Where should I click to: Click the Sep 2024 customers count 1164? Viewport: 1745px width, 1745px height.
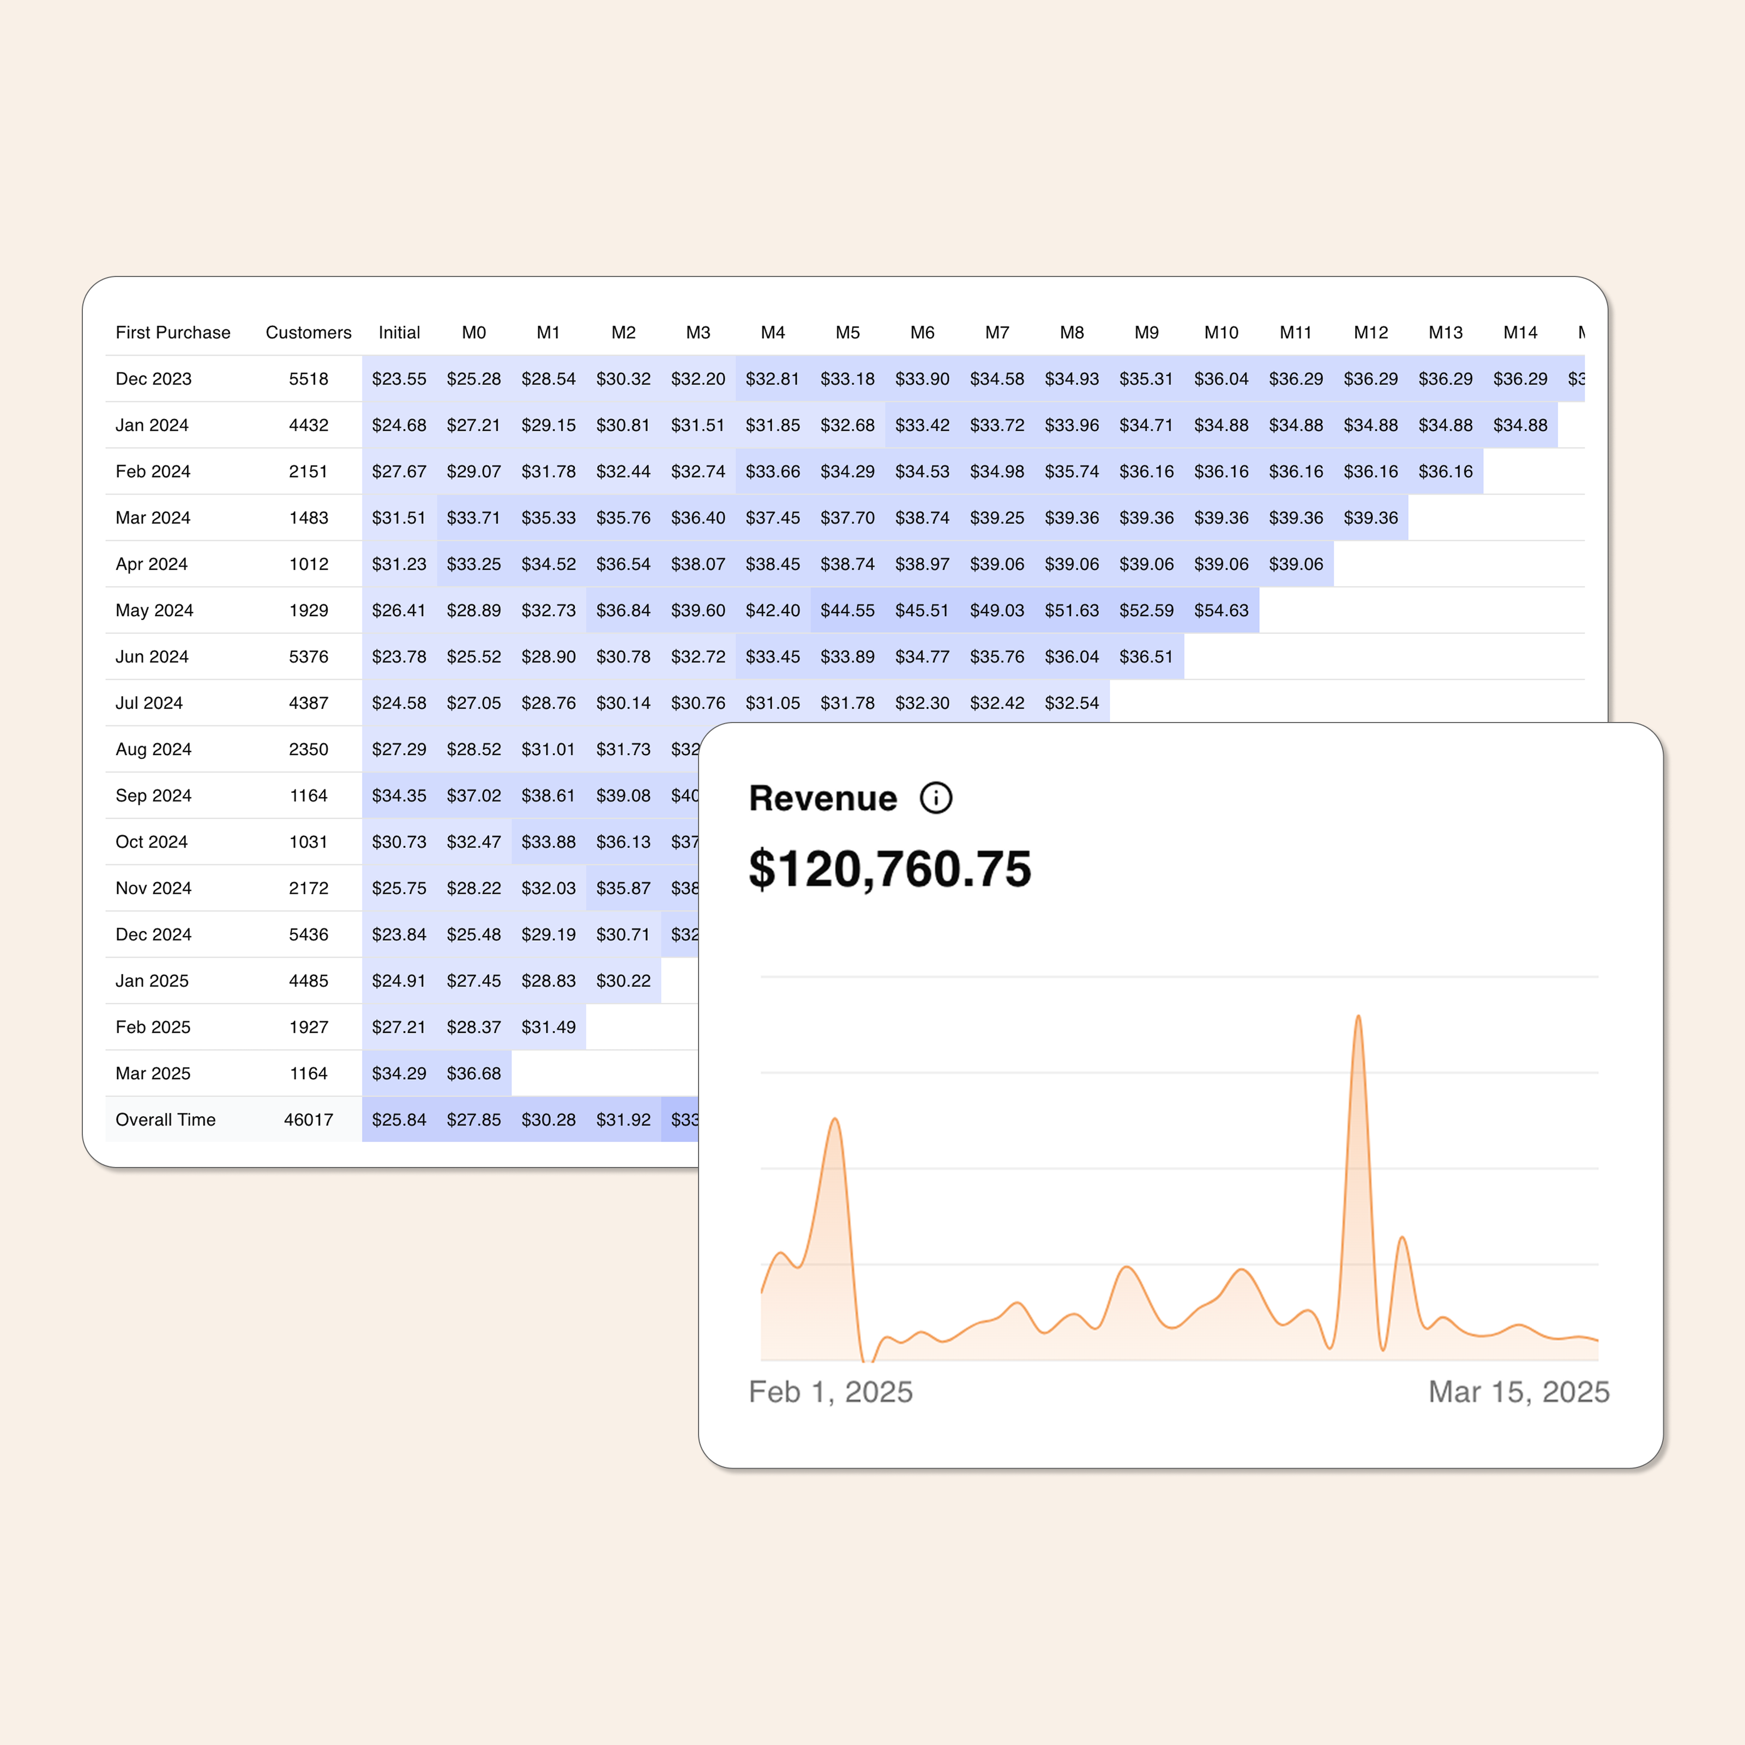click(308, 796)
